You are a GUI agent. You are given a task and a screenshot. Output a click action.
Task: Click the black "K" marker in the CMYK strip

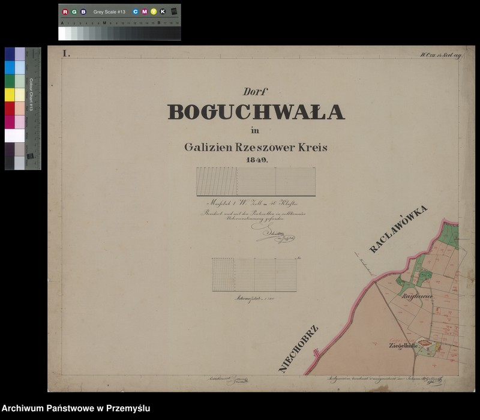click(x=163, y=10)
